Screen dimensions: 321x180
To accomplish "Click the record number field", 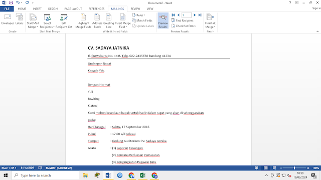I will [x=187, y=15].
